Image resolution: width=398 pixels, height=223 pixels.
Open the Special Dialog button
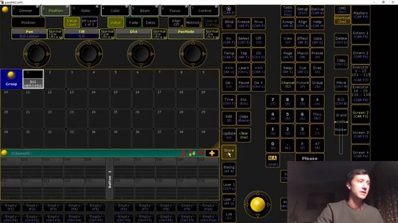(x=211, y=22)
